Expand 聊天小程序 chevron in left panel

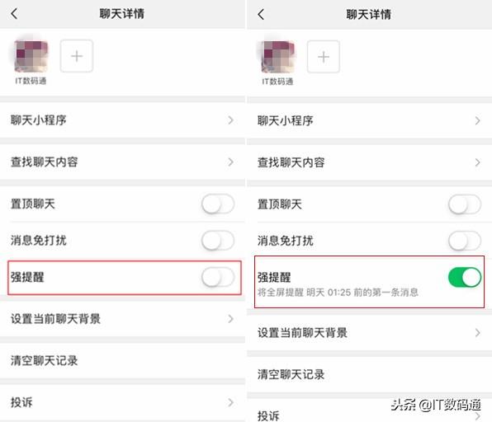[x=231, y=120]
